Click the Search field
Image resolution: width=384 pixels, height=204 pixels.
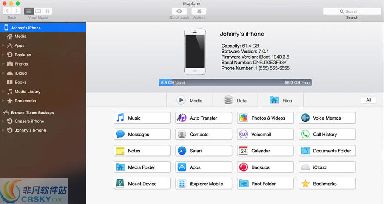[352, 11]
